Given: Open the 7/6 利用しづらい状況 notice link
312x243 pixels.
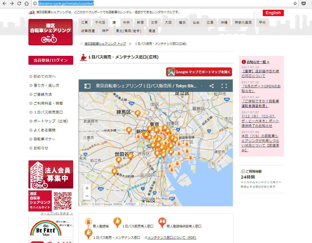Looking at the screenshot, I should [x=260, y=143].
